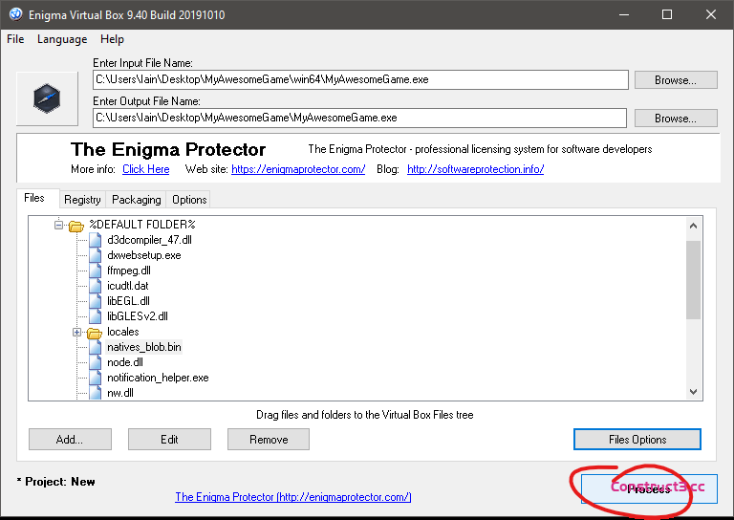
Task: Click the libEGL.dll file icon
Action: 95,301
